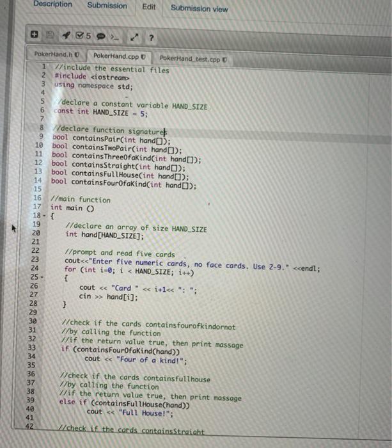392x448 pixels.
Task: Click the line "using namespace std;"
Action: [x=93, y=85]
